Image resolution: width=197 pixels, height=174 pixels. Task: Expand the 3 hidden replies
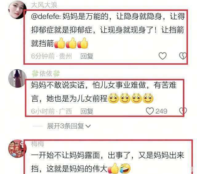[x=66, y=126]
